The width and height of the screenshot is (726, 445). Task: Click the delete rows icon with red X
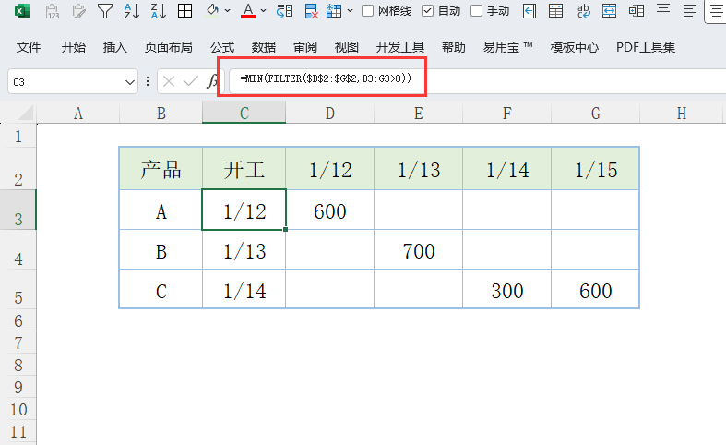[x=311, y=11]
